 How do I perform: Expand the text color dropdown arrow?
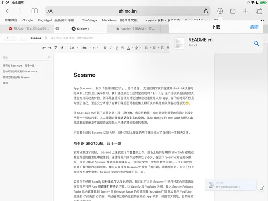coord(132,48)
